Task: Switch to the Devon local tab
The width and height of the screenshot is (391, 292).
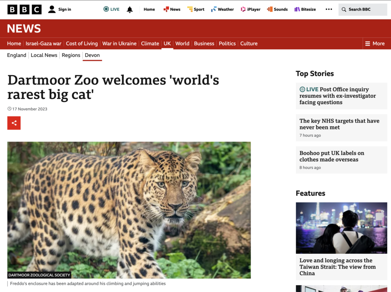Action: coord(92,55)
